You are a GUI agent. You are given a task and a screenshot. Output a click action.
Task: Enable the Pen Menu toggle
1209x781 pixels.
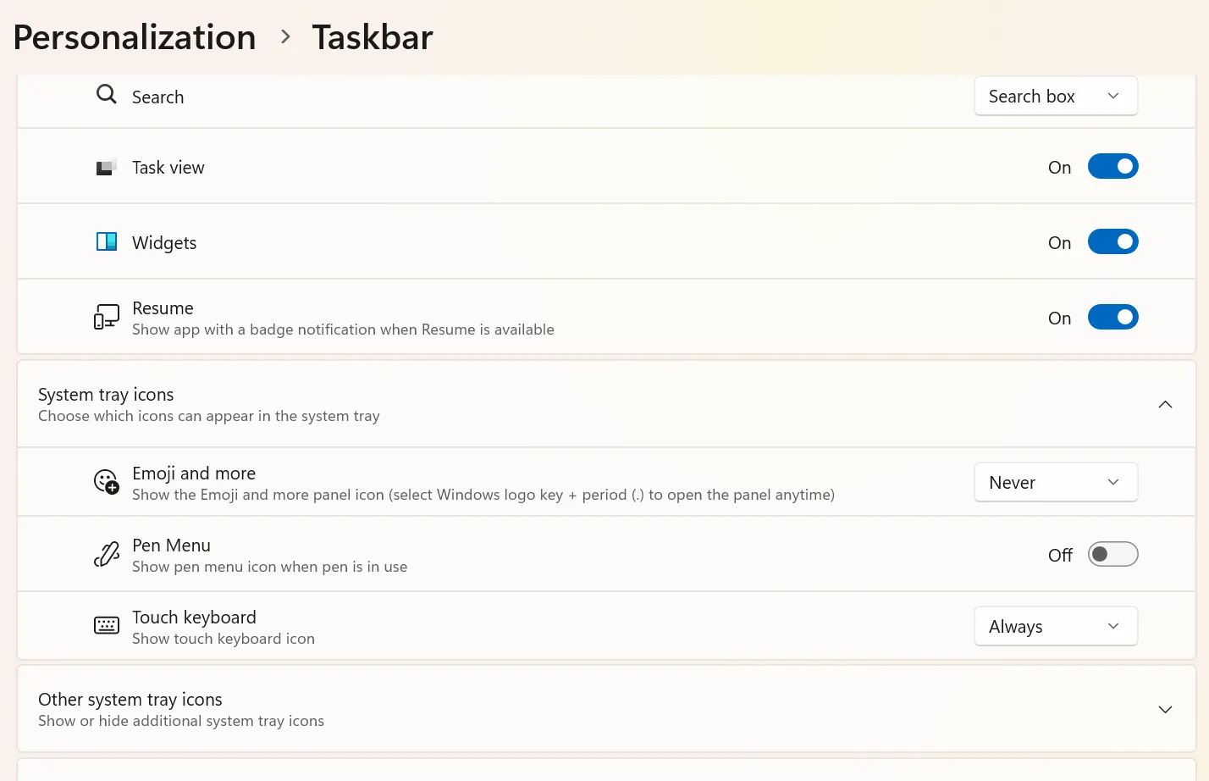[x=1112, y=555]
